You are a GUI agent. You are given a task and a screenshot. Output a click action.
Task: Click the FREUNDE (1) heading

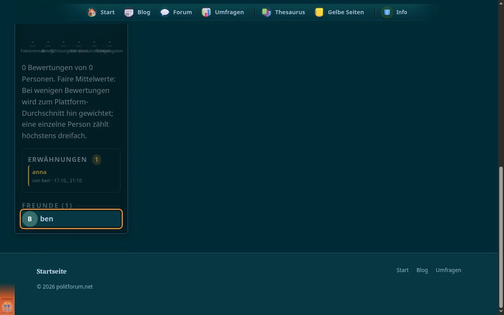(x=47, y=206)
